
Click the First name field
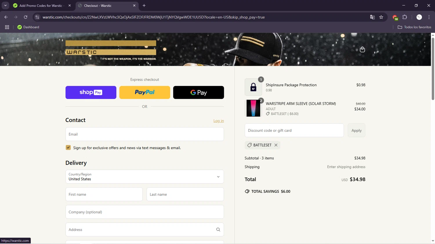104,194
